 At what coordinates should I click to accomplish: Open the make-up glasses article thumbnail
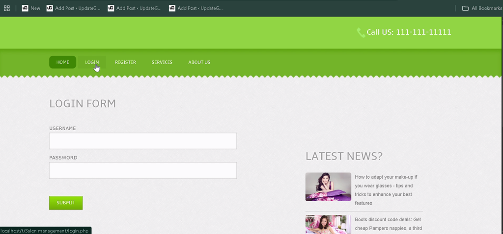[x=328, y=187]
